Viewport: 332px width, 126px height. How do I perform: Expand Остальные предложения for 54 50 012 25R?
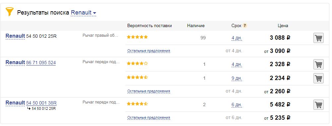149,51
